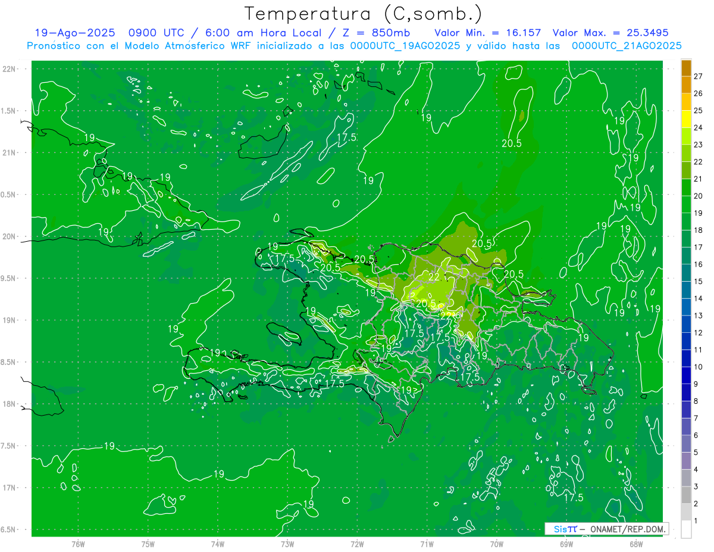
Task: Click the "19N" latitude axis label
Action: 10,320
